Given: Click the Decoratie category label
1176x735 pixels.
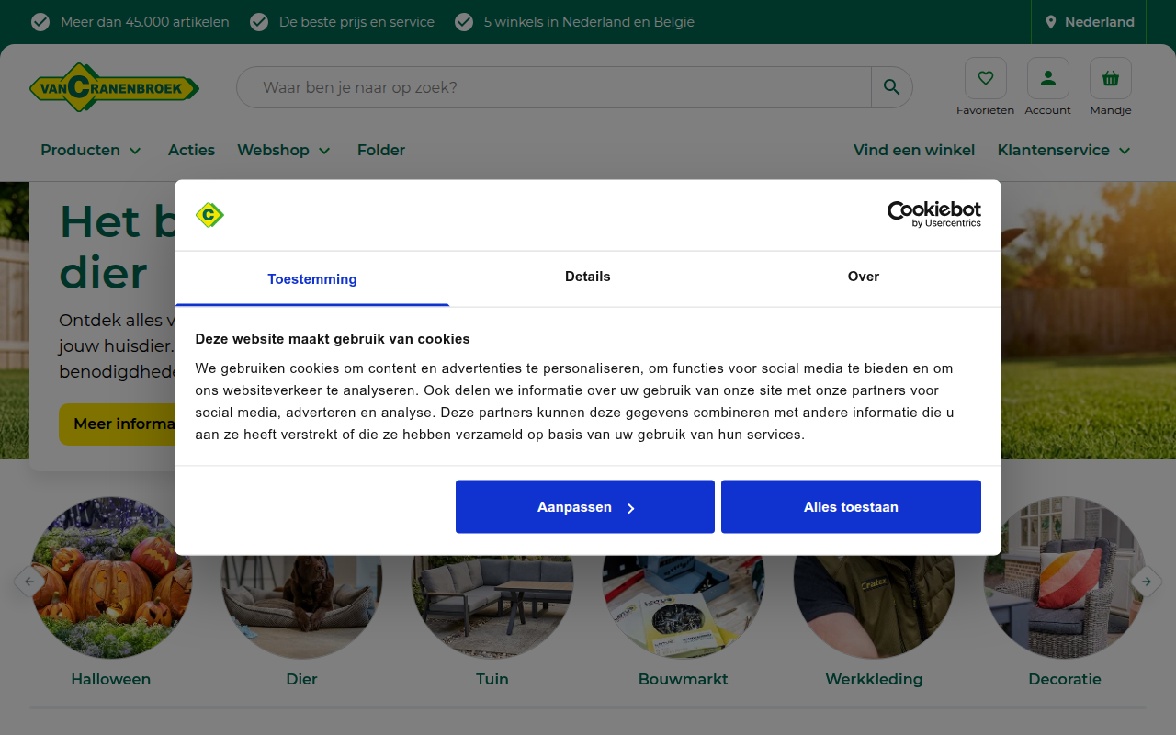Looking at the screenshot, I should [1065, 679].
